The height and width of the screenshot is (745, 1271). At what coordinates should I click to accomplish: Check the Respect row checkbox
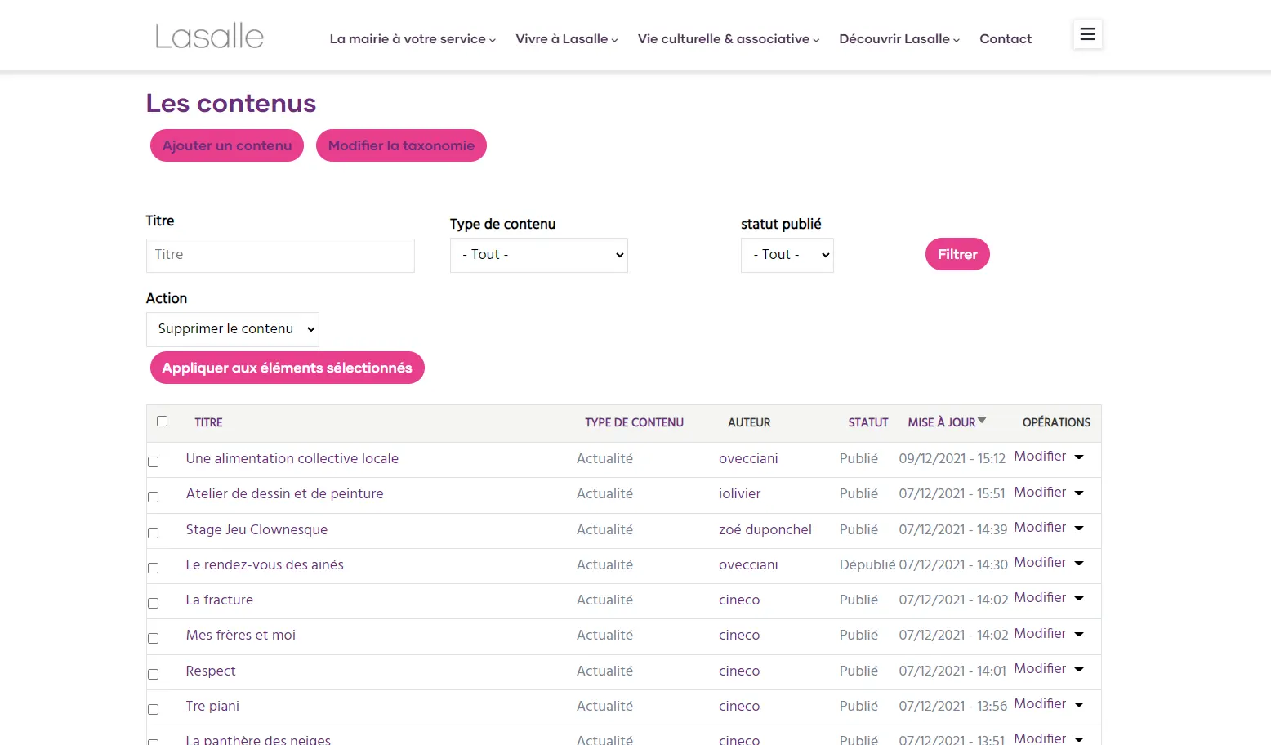(x=153, y=674)
